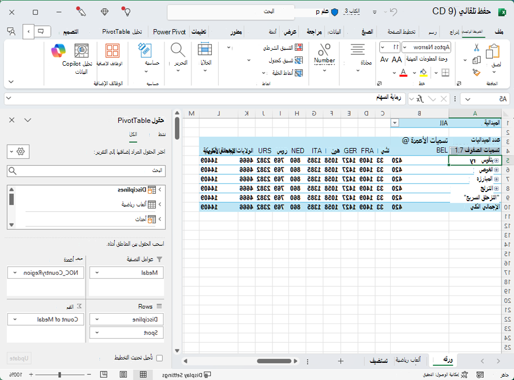Open the Sensitivity label icon
Image resolution: width=514 pixels, height=380 pixels.
tap(144, 50)
